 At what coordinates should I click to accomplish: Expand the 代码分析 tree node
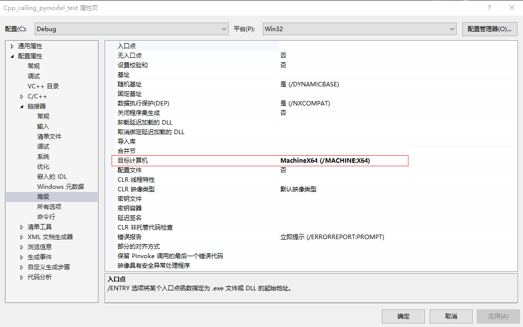coord(22,277)
